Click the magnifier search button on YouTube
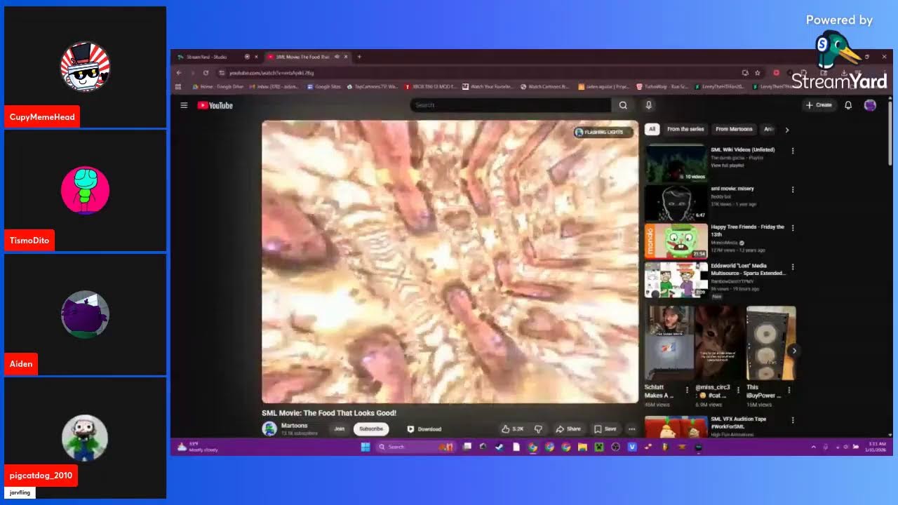The image size is (898, 505). tap(623, 105)
